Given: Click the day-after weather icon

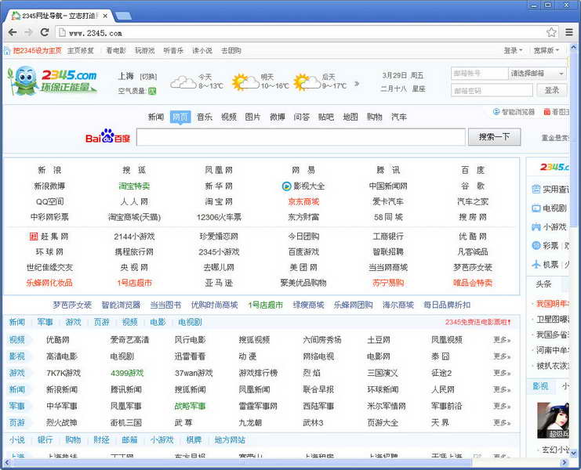Looking at the screenshot, I should click(307, 81).
